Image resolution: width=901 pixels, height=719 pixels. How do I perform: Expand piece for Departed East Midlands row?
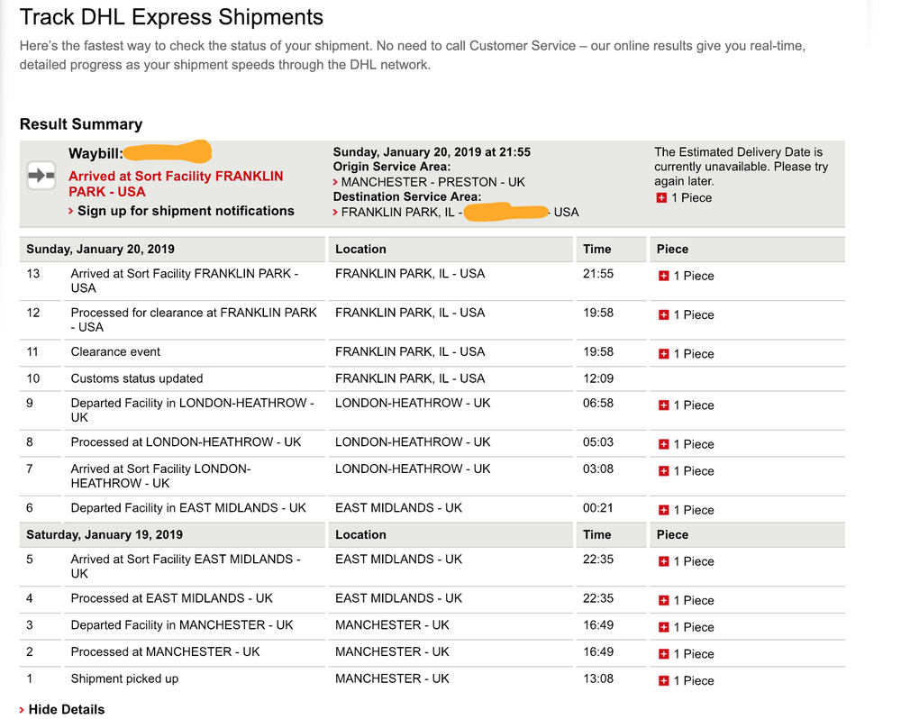664,510
